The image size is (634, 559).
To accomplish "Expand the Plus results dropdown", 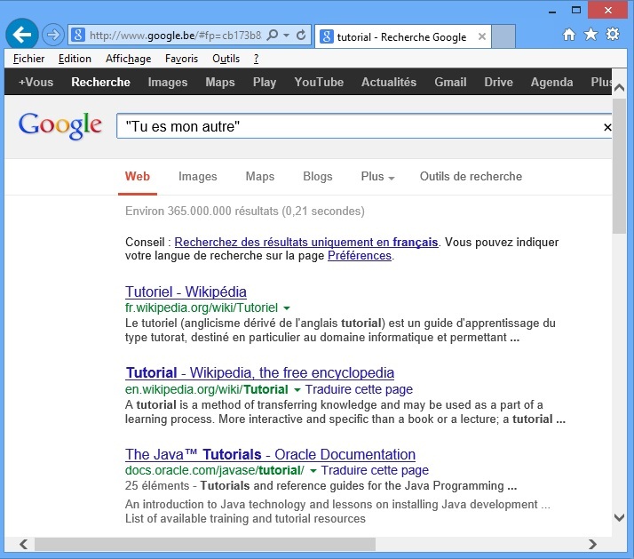I will (x=377, y=177).
